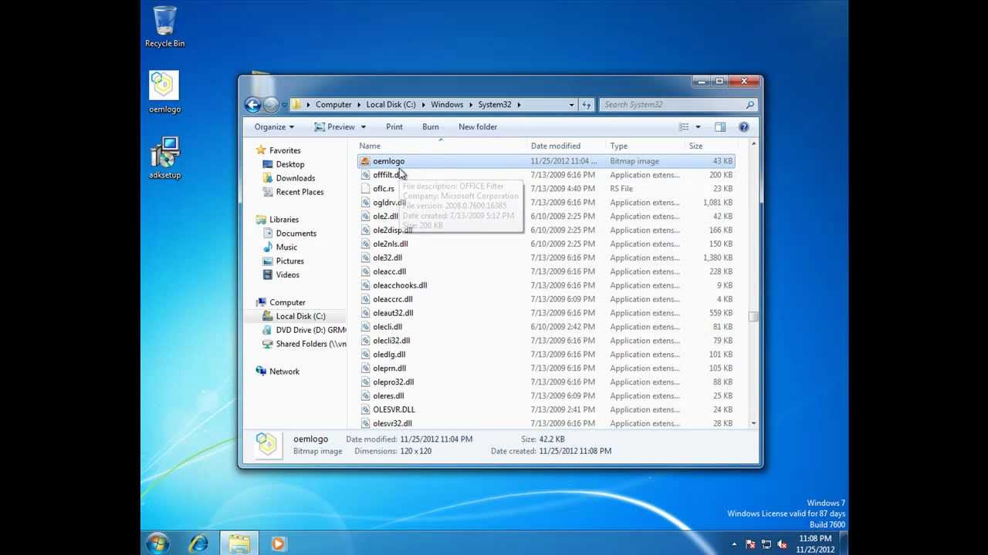Click the file list vertical scrollbar thumb

[x=753, y=316]
